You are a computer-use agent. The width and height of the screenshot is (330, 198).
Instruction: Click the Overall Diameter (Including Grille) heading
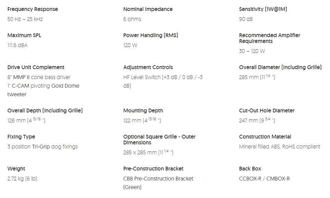click(x=280, y=67)
